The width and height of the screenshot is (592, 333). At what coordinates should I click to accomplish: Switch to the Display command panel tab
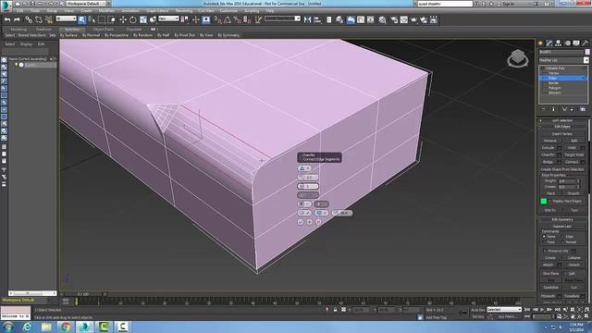(576, 43)
